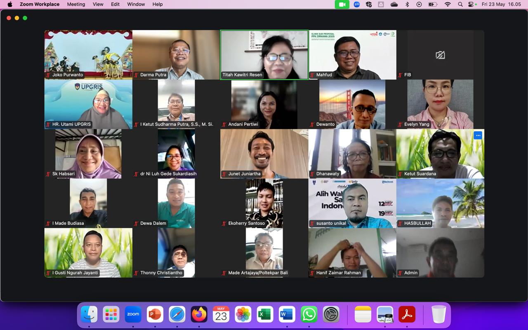Open the more options button on Ketut Suardana tile
The image size is (528, 330).
pyautogui.click(x=478, y=135)
